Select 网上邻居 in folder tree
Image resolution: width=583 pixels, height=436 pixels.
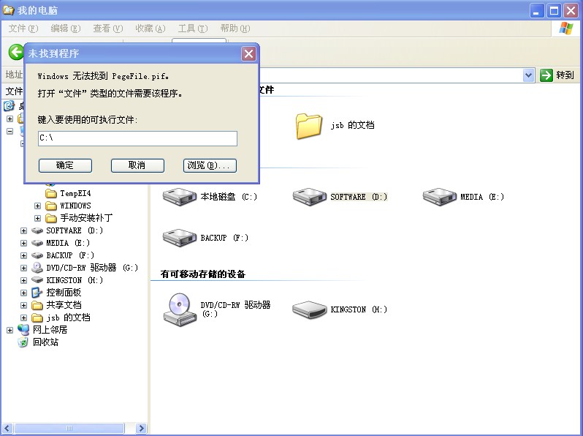50,329
